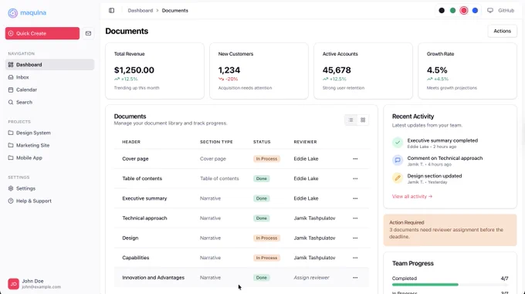
Task: Click the In Process badge for Cover page
Action: [266, 159]
